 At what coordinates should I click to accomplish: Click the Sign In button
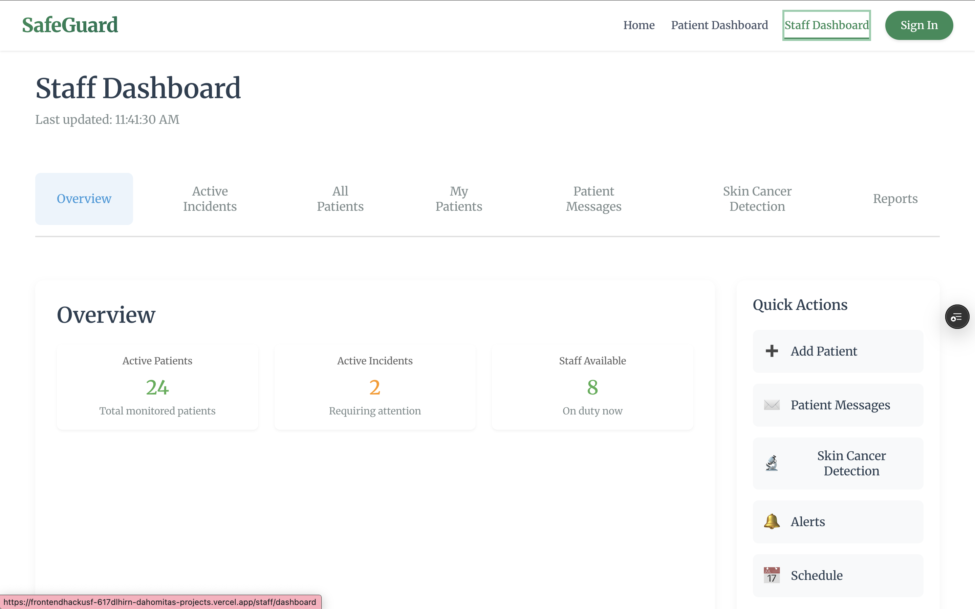coord(918,25)
